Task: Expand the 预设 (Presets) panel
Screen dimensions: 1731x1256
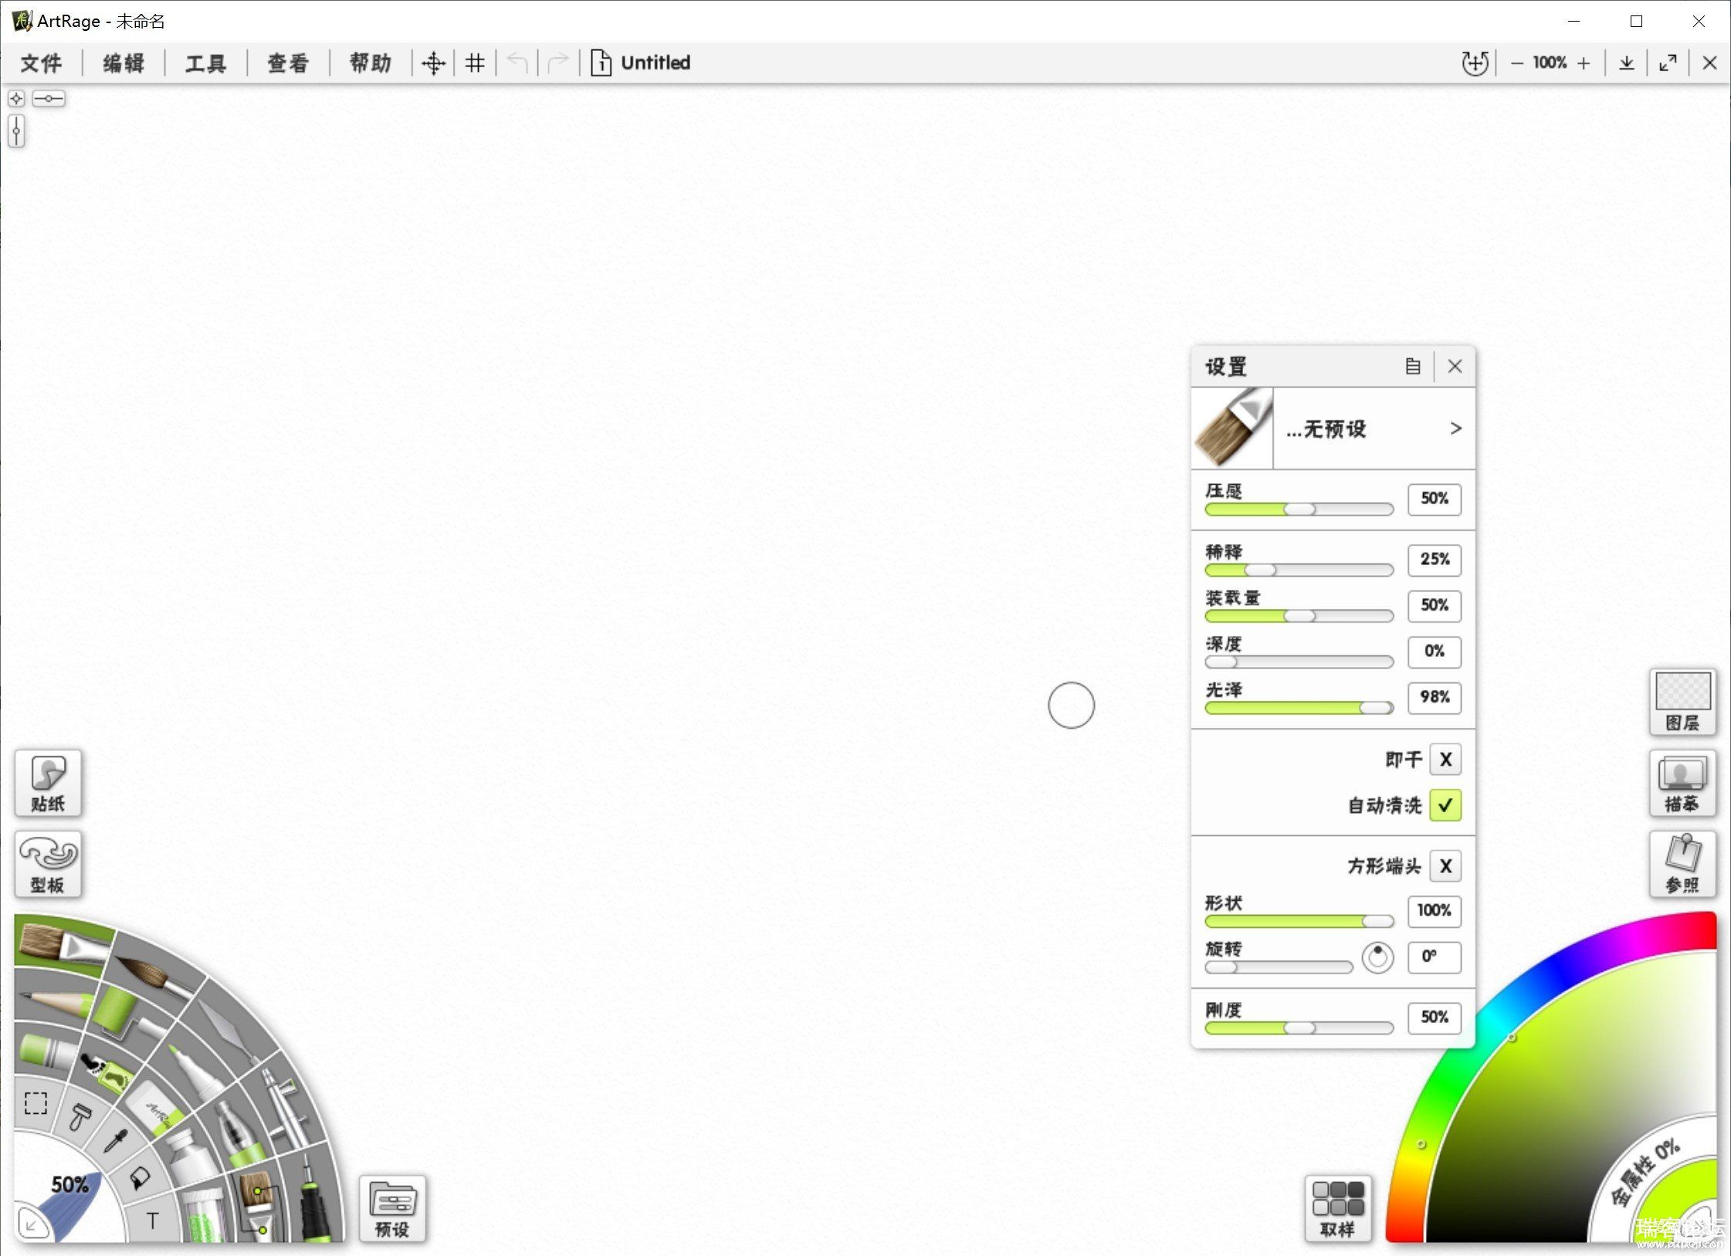Action: [x=395, y=1207]
